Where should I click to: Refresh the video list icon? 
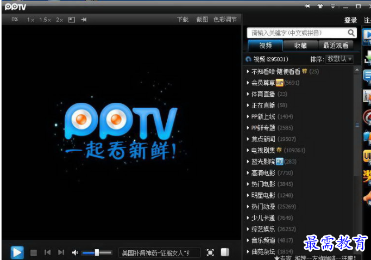click(x=248, y=59)
